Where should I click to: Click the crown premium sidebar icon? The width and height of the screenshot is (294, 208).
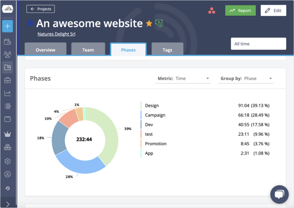pyautogui.click(x=7, y=134)
